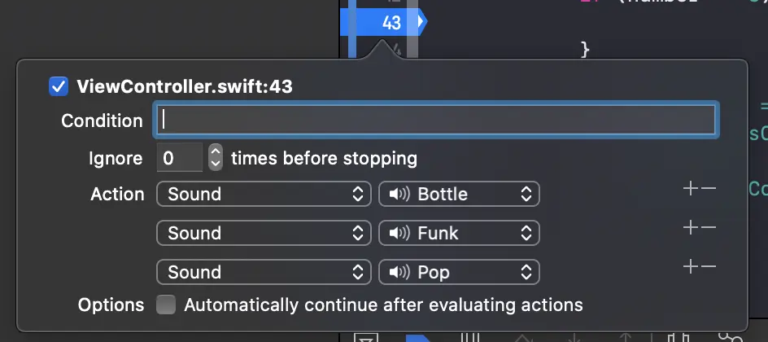Click the hide debug area icon at bottom
Viewport: 768px width, 342px height.
click(x=367, y=337)
